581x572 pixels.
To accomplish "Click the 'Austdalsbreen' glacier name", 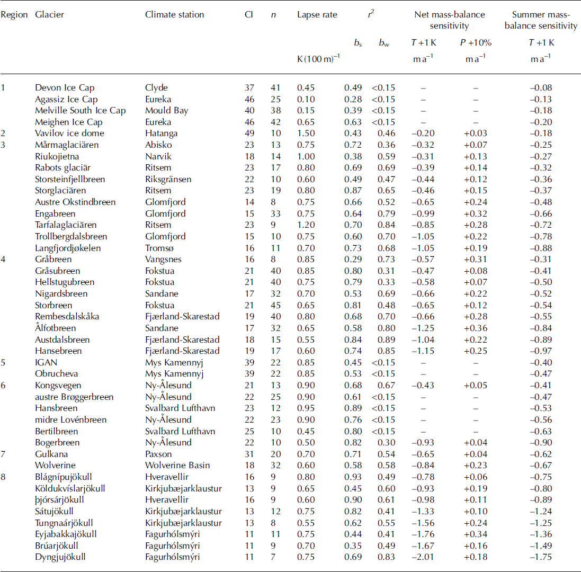I will click(62, 339).
